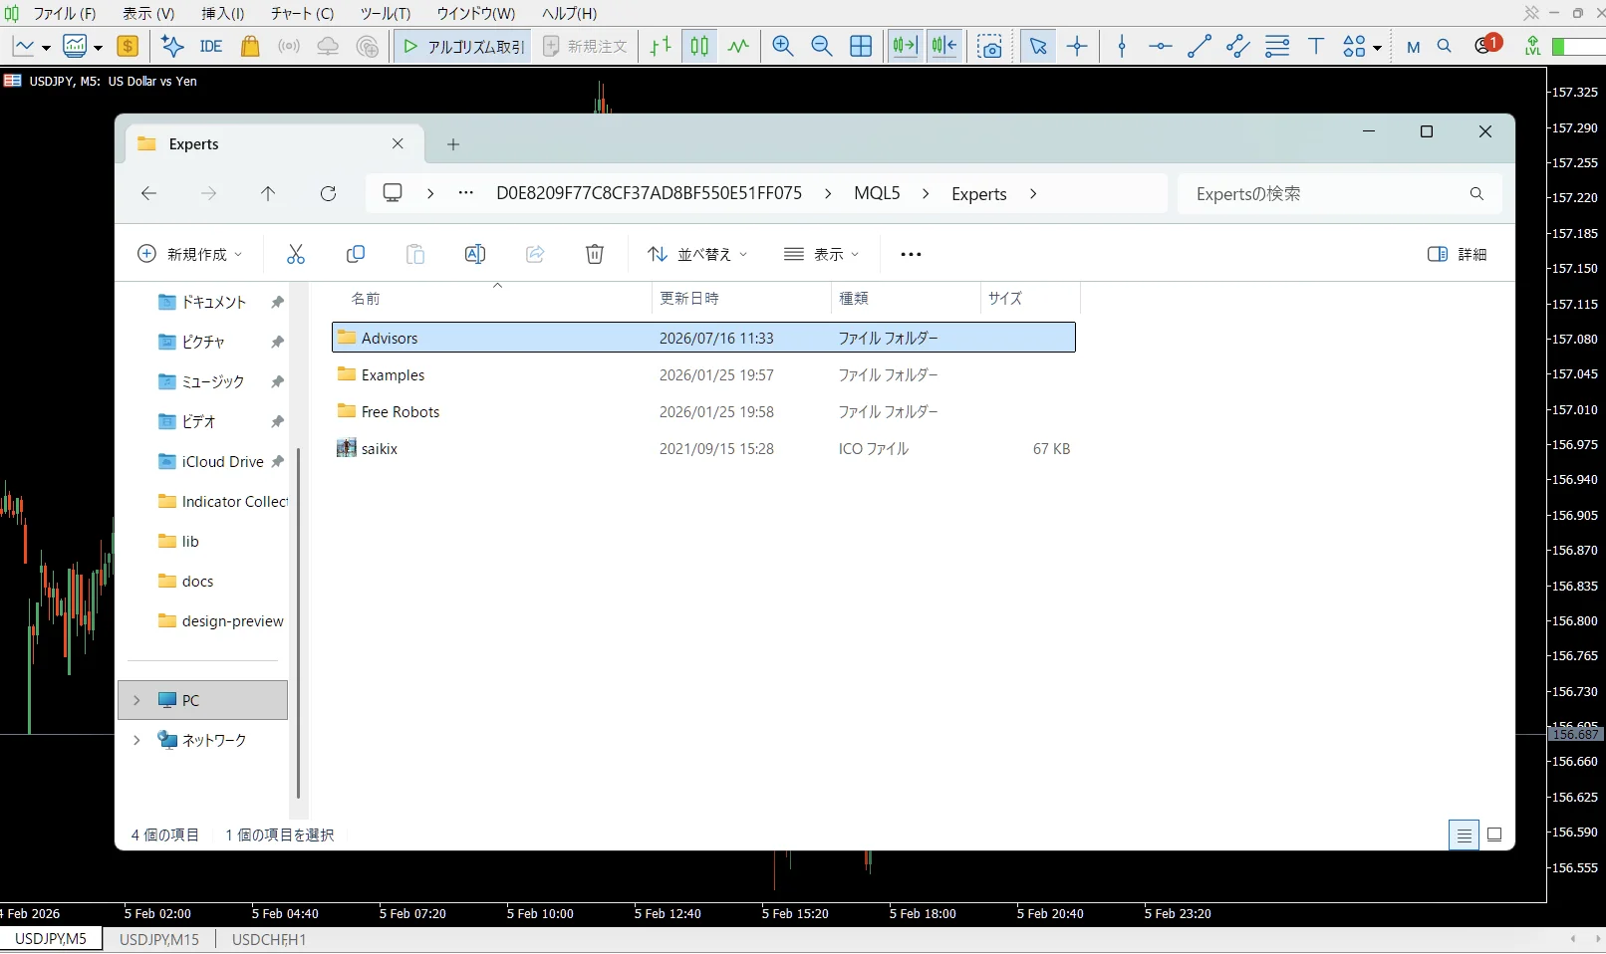Image resolution: width=1606 pixels, height=954 pixels.
Task: Toggle the 詳細 details pane
Action: tap(1458, 254)
